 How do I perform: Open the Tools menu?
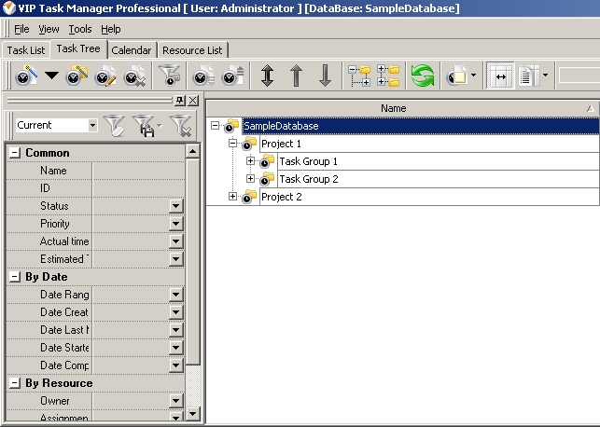tap(80, 29)
